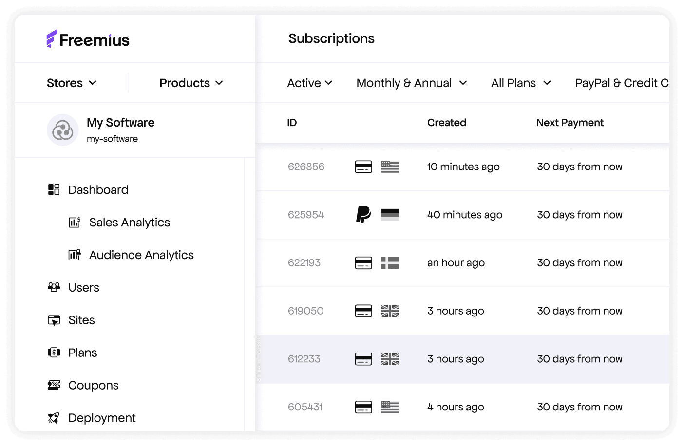
Task: Click the my-software slug text
Action: pos(112,139)
